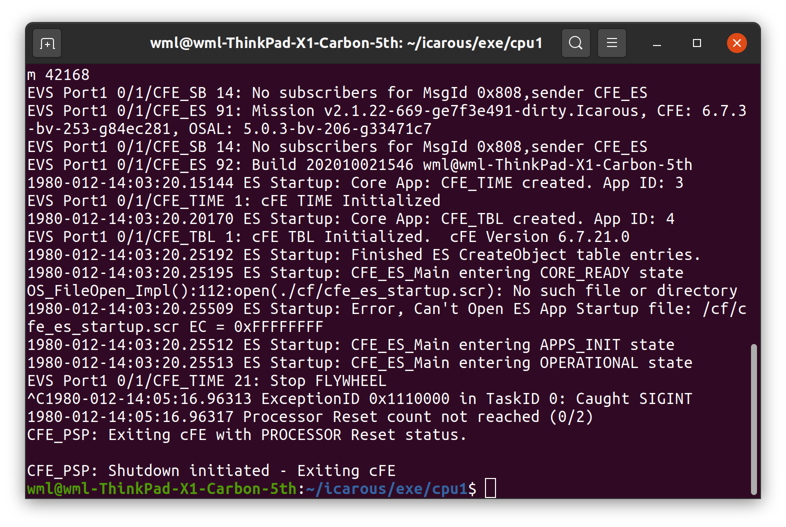Click the green username wml@wml-ThinkPad-X1-Carbon-5th
The image size is (786, 527).
click(x=160, y=488)
